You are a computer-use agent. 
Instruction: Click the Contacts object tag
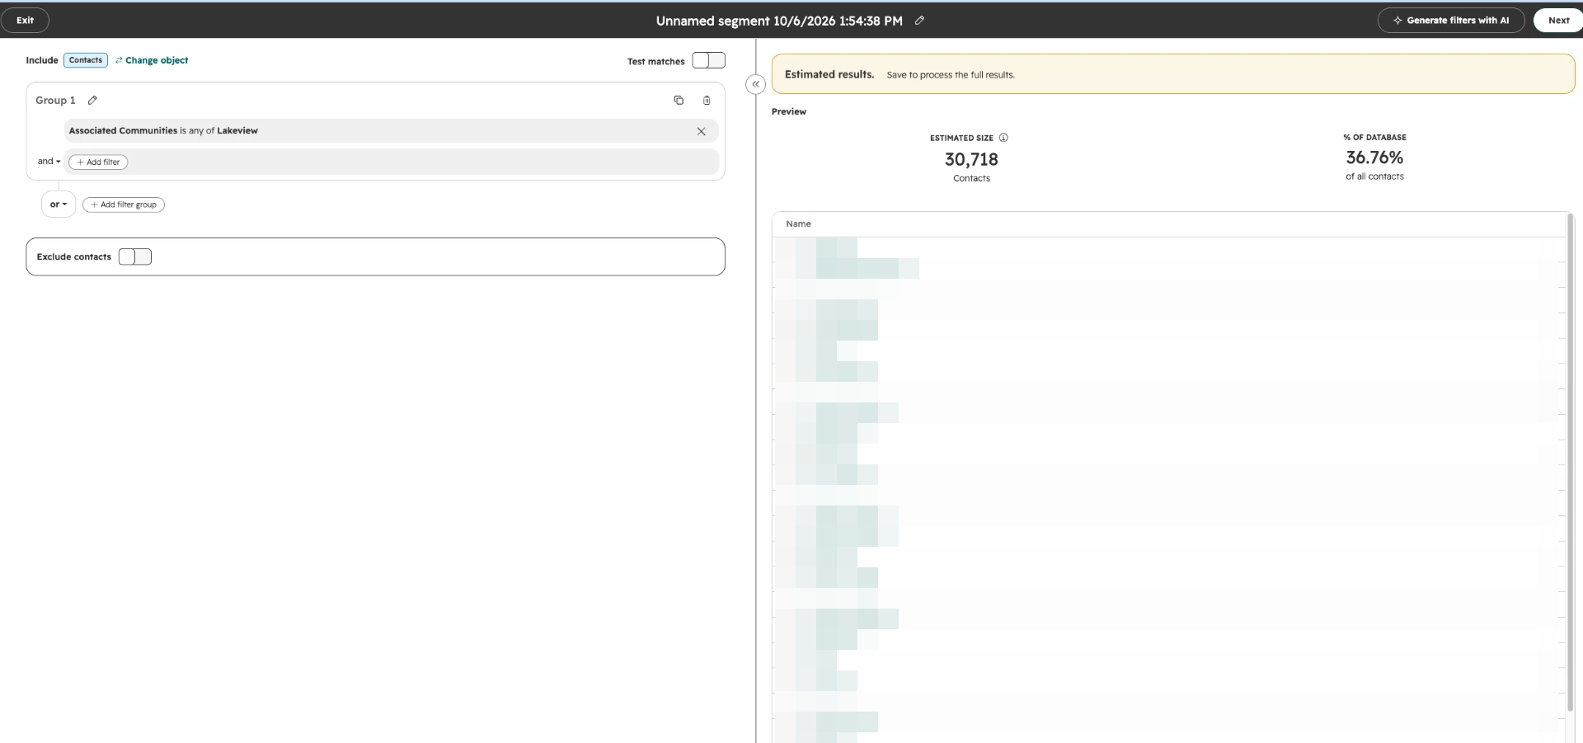(x=86, y=60)
